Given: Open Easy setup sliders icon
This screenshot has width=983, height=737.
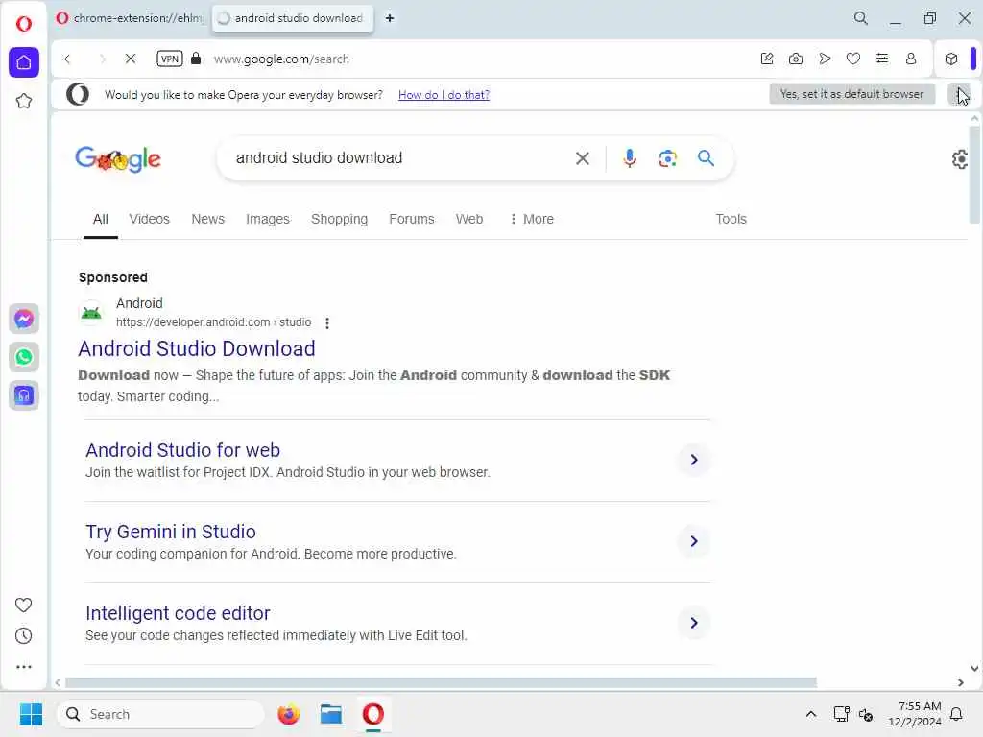Looking at the screenshot, I should tap(882, 59).
